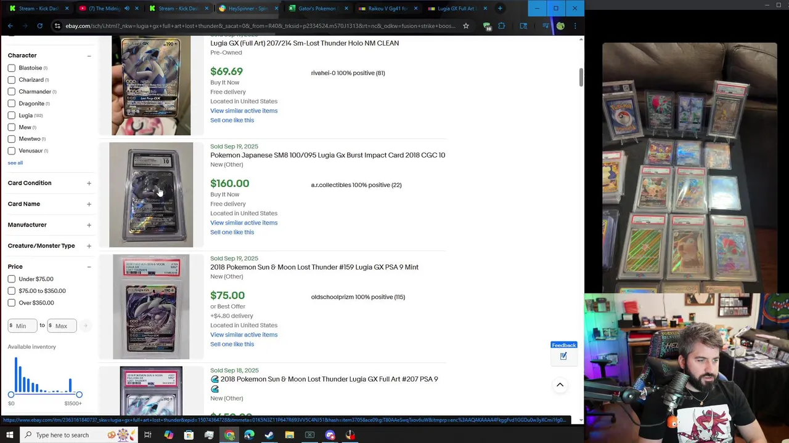The image size is (789, 443).
Task: Click Sell one like this under $160.00
Action: pos(232,233)
